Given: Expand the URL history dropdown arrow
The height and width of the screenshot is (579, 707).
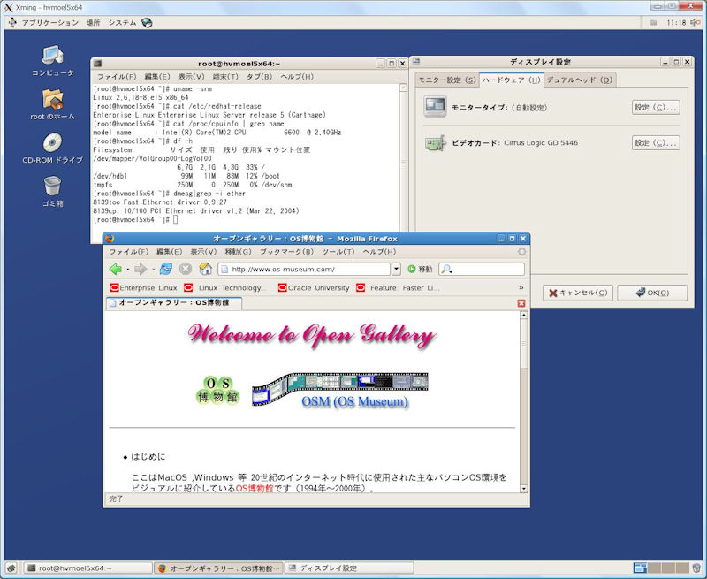Looking at the screenshot, I should pyautogui.click(x=396, y=269).
